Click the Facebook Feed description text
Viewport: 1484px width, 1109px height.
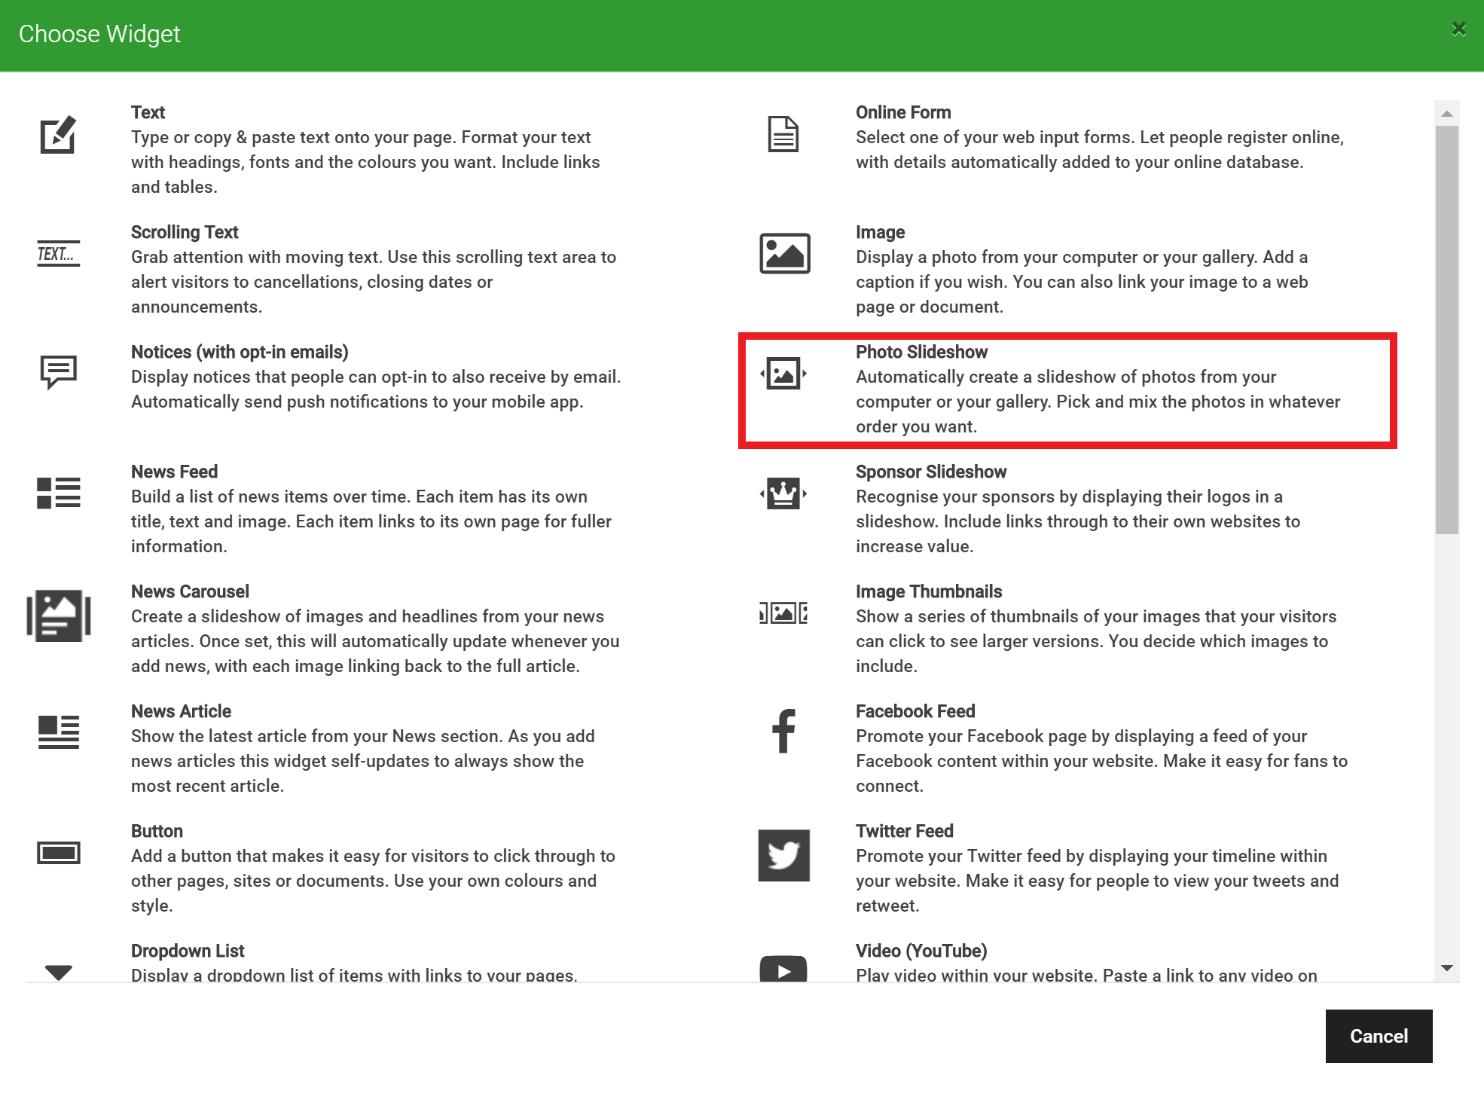tap(1101, 761)
